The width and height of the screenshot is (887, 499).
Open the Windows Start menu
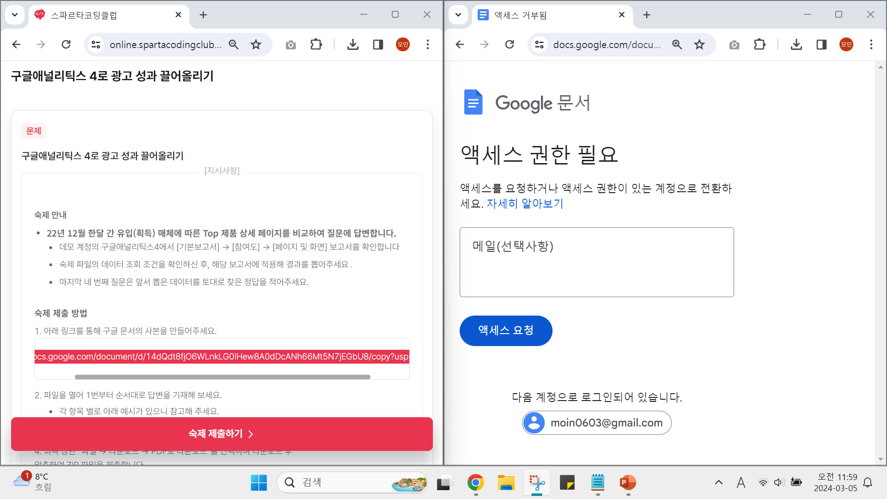pyautogui.click(x=259, y=482)
